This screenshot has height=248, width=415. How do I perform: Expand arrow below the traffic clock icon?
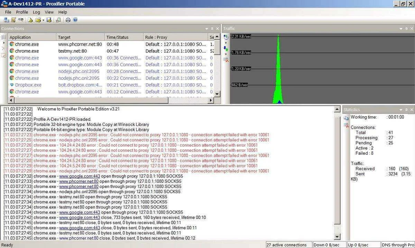226,43
